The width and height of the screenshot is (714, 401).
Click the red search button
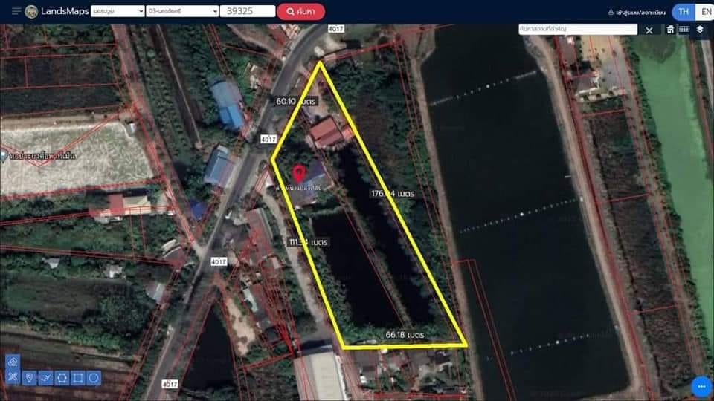click(301, 11)
